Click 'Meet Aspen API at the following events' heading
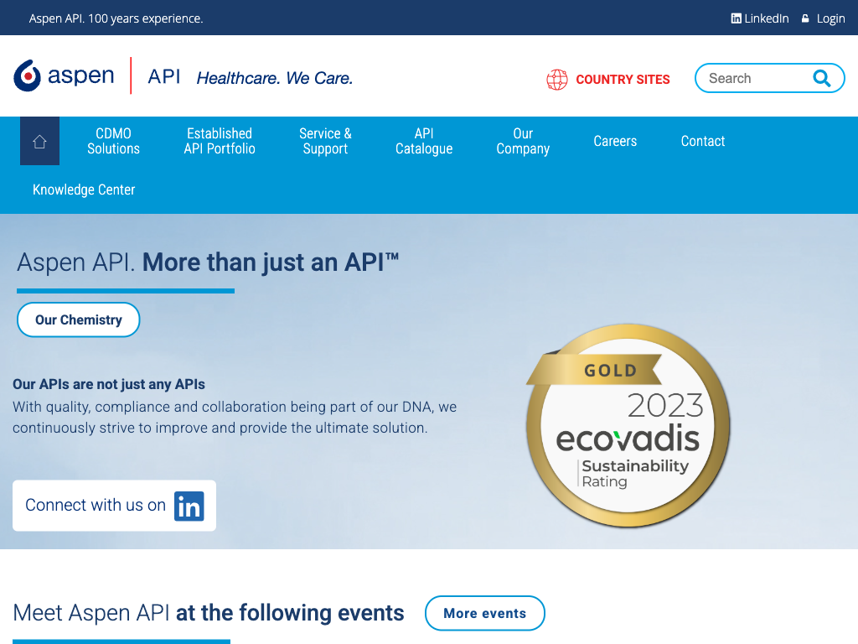 pyautogui.click(x=209, y=613)
